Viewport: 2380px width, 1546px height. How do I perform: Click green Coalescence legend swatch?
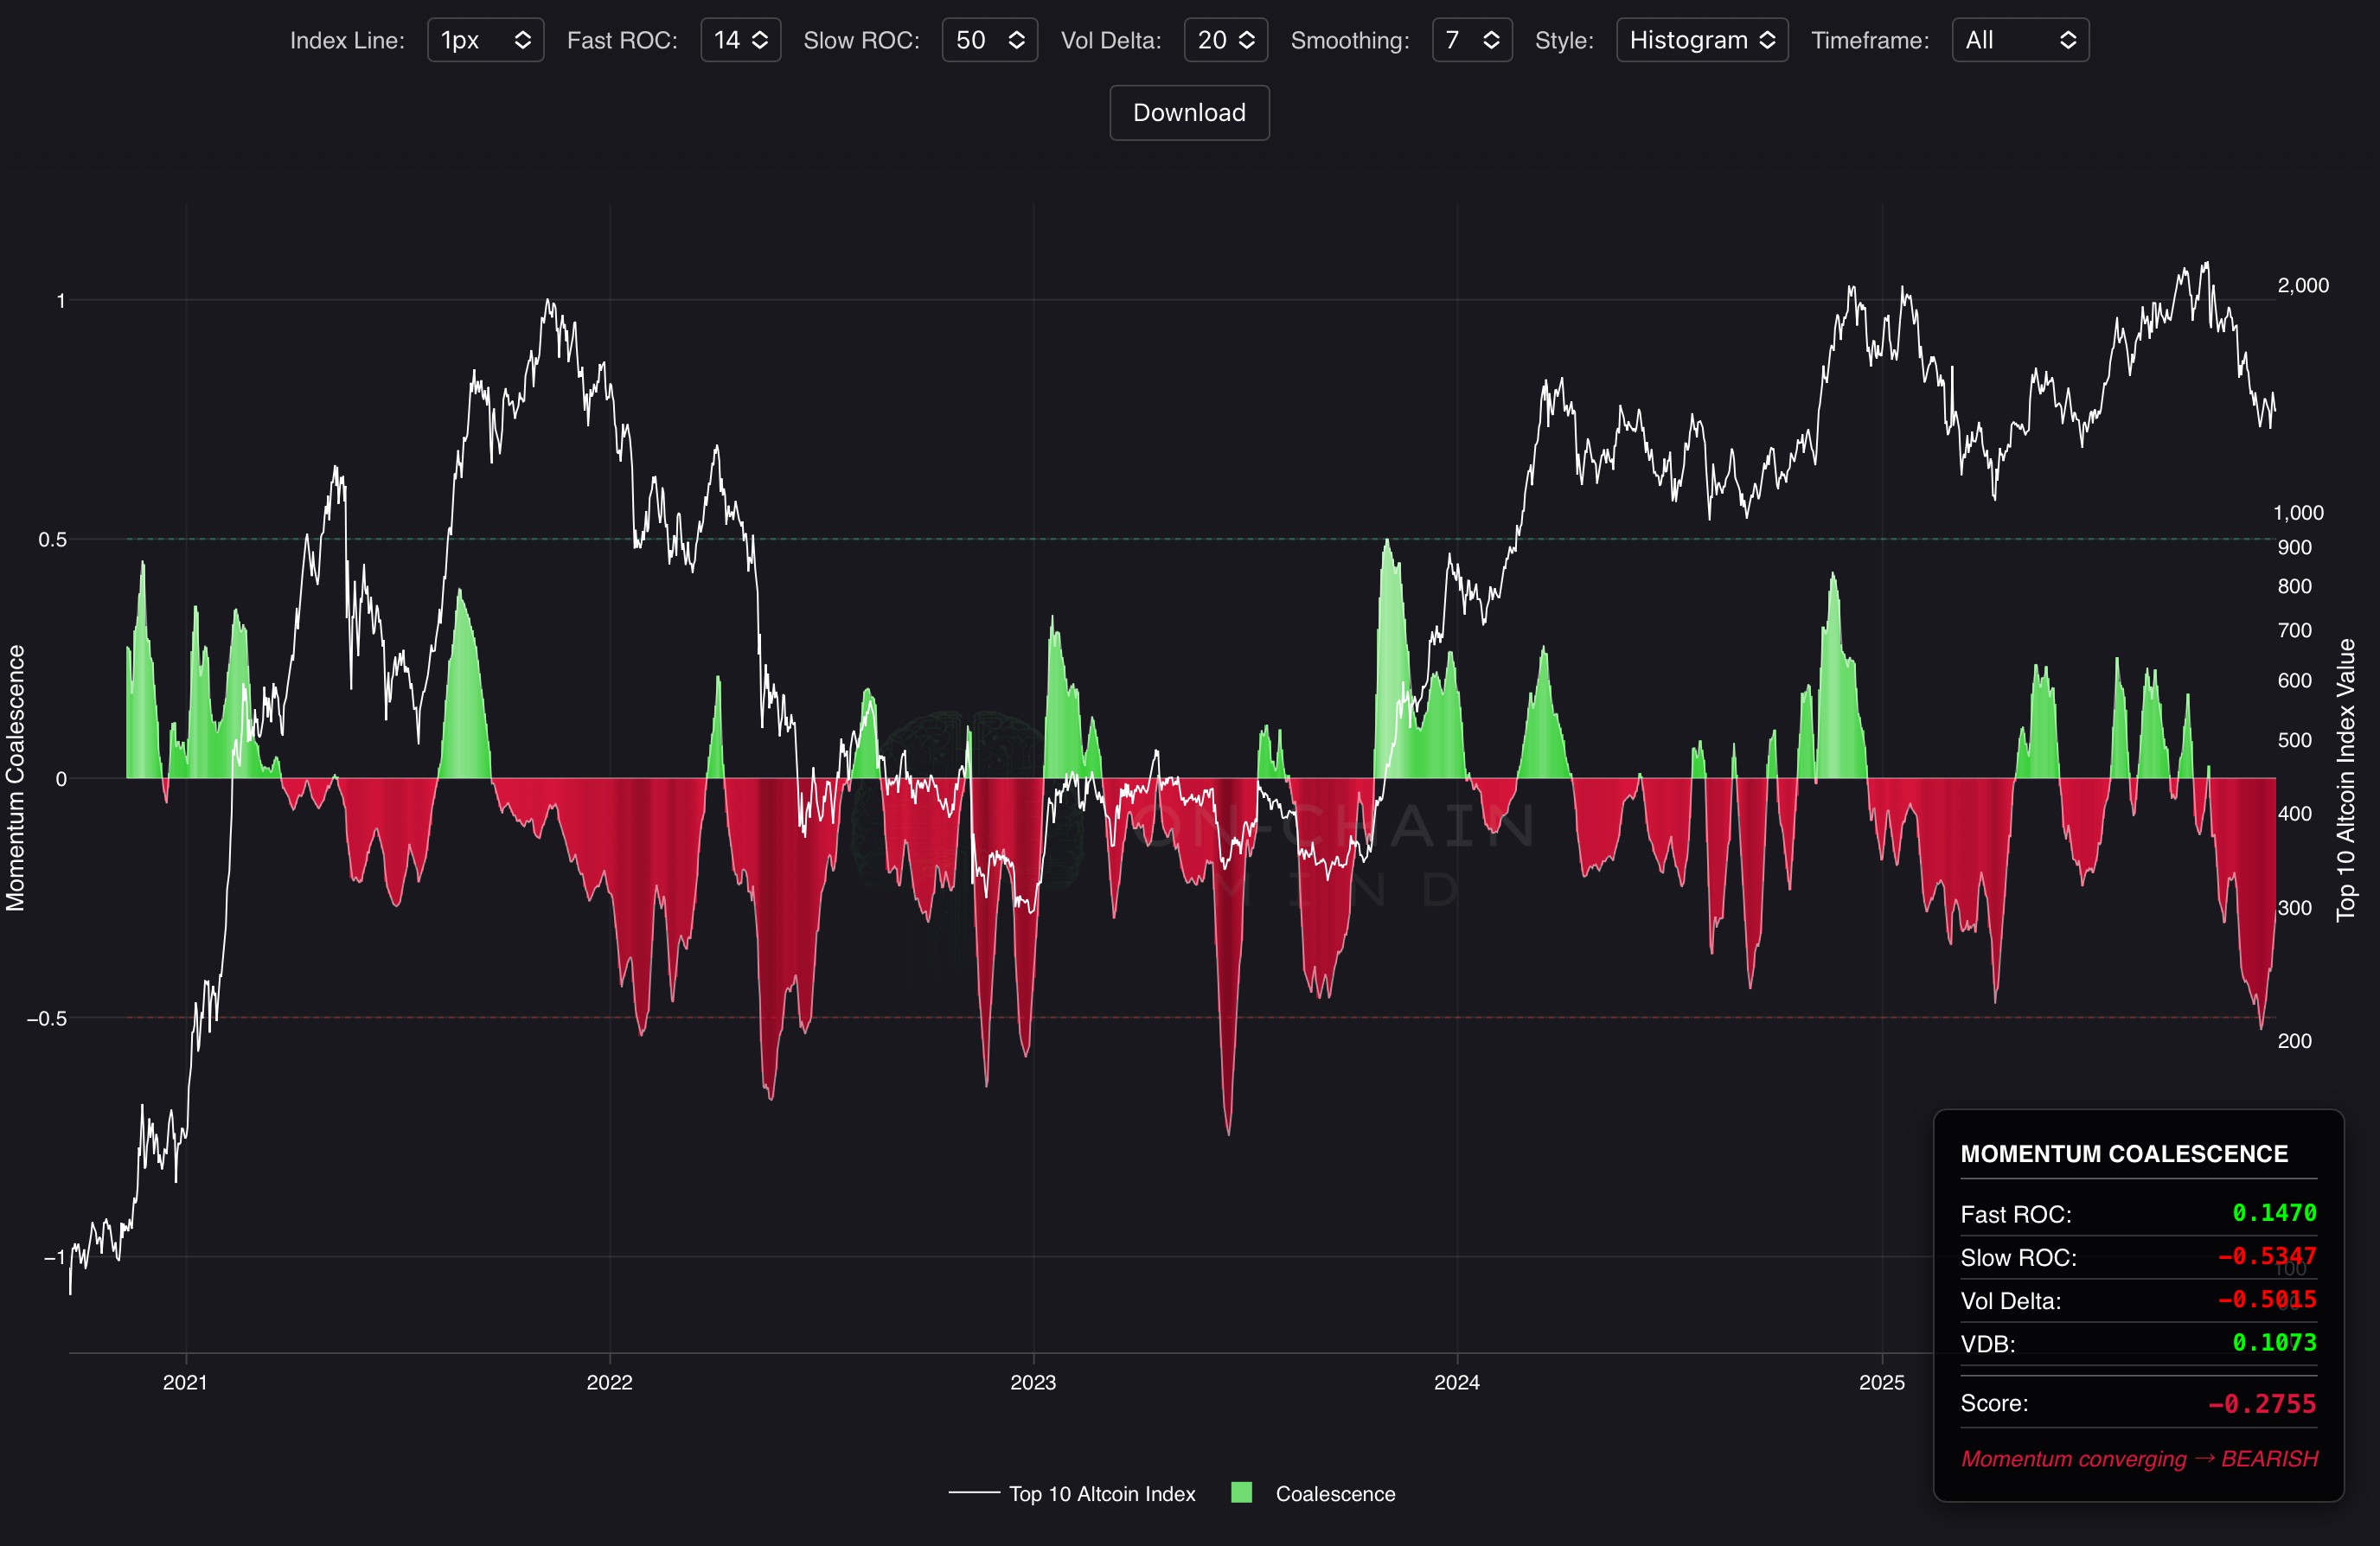[1241, 1492]
